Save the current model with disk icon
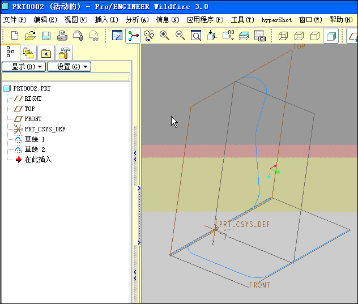The width and height of the screenshot is (358, 304). click(x=46, y=36)
